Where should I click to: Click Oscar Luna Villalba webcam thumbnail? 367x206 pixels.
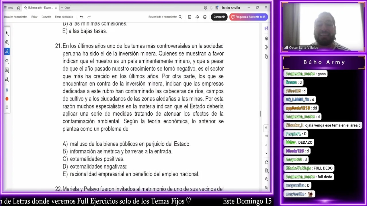[x=323, y=27]
